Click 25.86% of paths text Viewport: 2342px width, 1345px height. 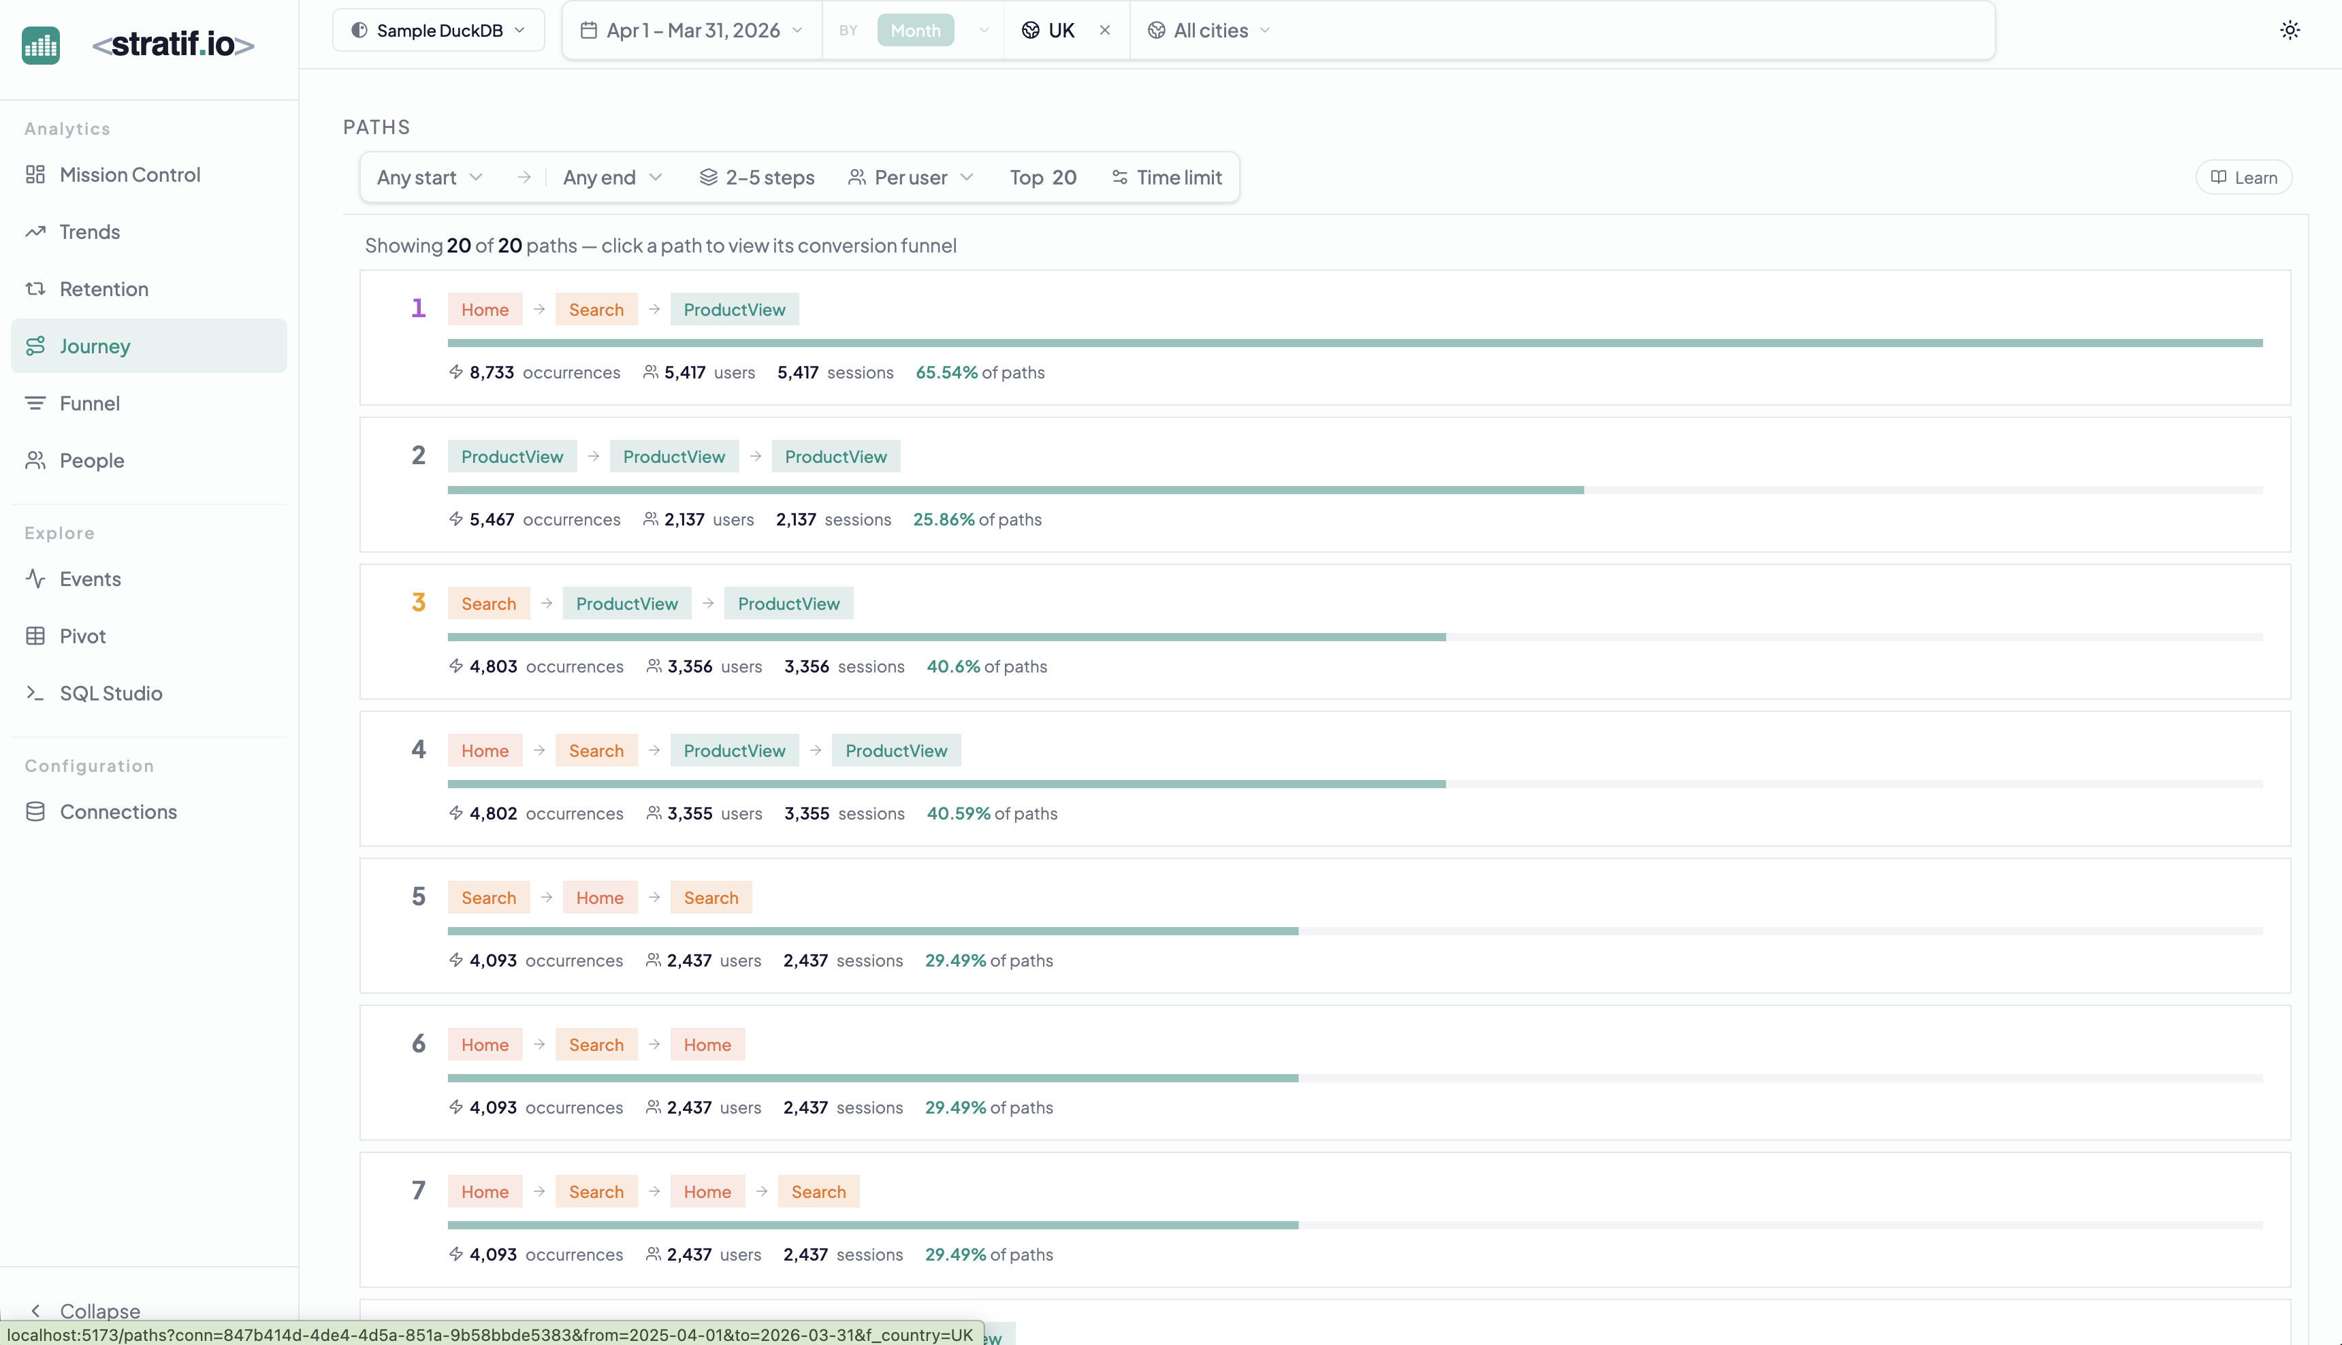976,519
